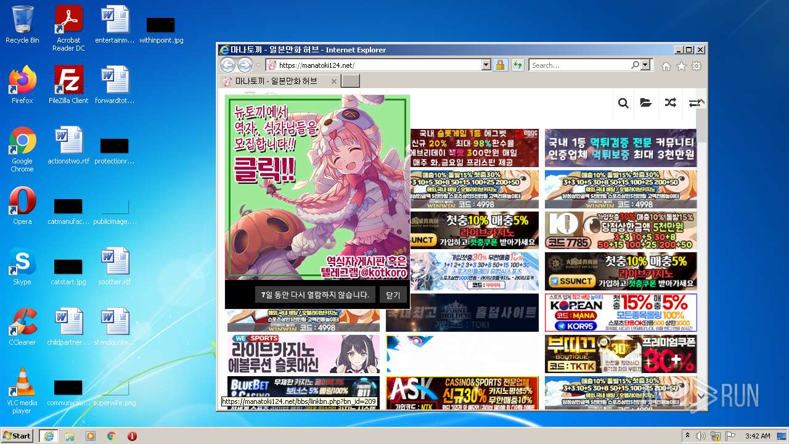789x444 pixels.
Task: Click the site's open folder icon
Action: point(645,103)
